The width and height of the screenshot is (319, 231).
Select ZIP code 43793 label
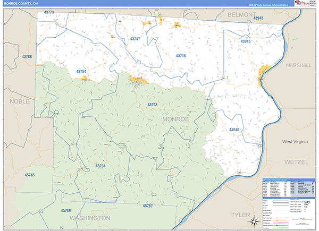point(152,105)
